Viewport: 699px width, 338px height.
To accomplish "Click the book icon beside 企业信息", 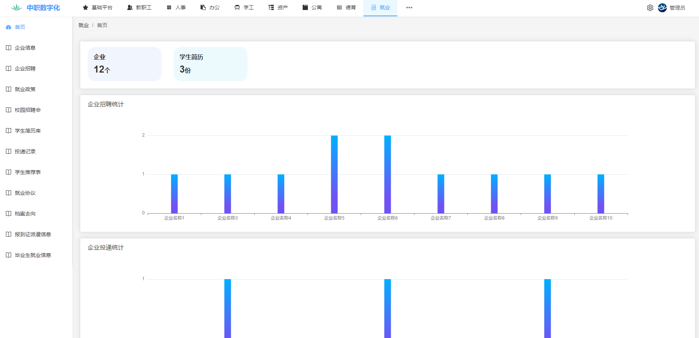I will tap(9, 48).
